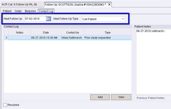
Task: Switch to ACR Cat. 0 Follow-Up WL tab
Action: coord(19,4)
